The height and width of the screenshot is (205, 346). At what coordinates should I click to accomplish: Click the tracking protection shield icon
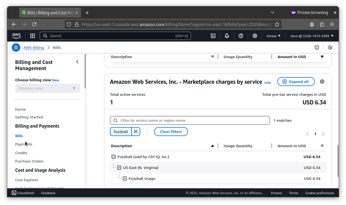pos(69,24)
